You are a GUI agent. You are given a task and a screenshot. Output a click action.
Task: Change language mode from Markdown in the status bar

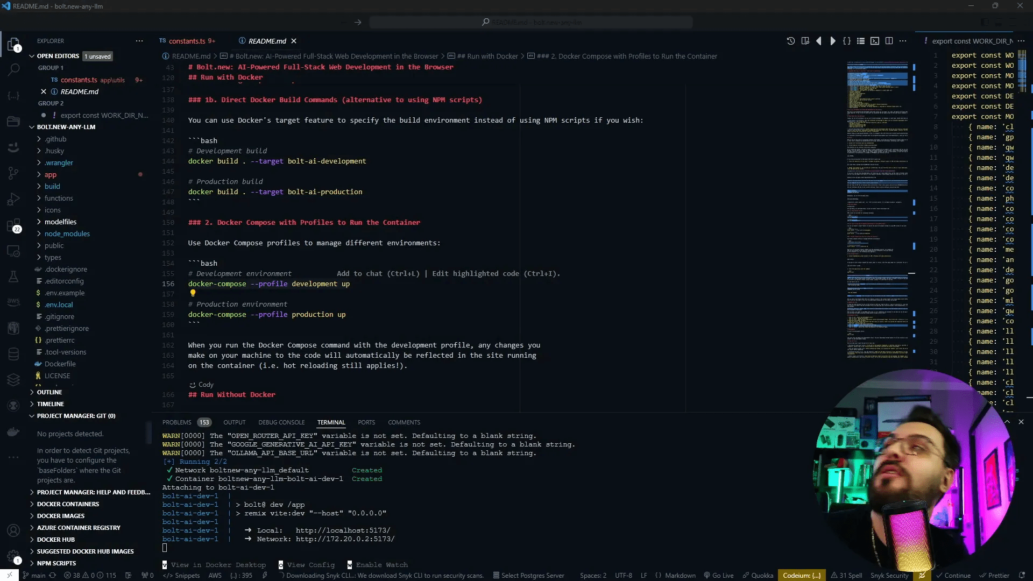[680, 575]
